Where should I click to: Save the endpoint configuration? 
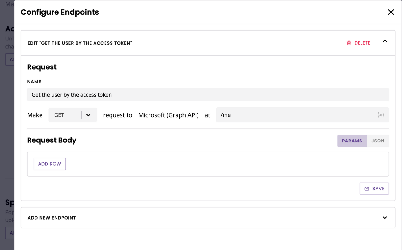pos(374,189)
